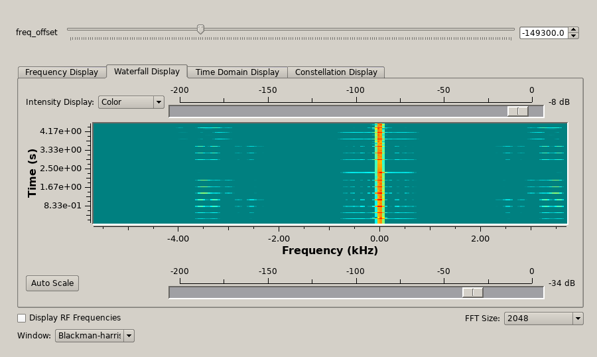This screenshot has width=597, height=357.
Task: Click the freq_offset value field
Action: 544,33
